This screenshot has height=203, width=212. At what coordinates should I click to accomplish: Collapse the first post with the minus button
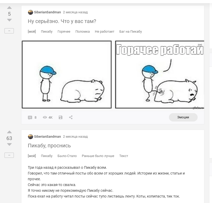tap(9, 31)
